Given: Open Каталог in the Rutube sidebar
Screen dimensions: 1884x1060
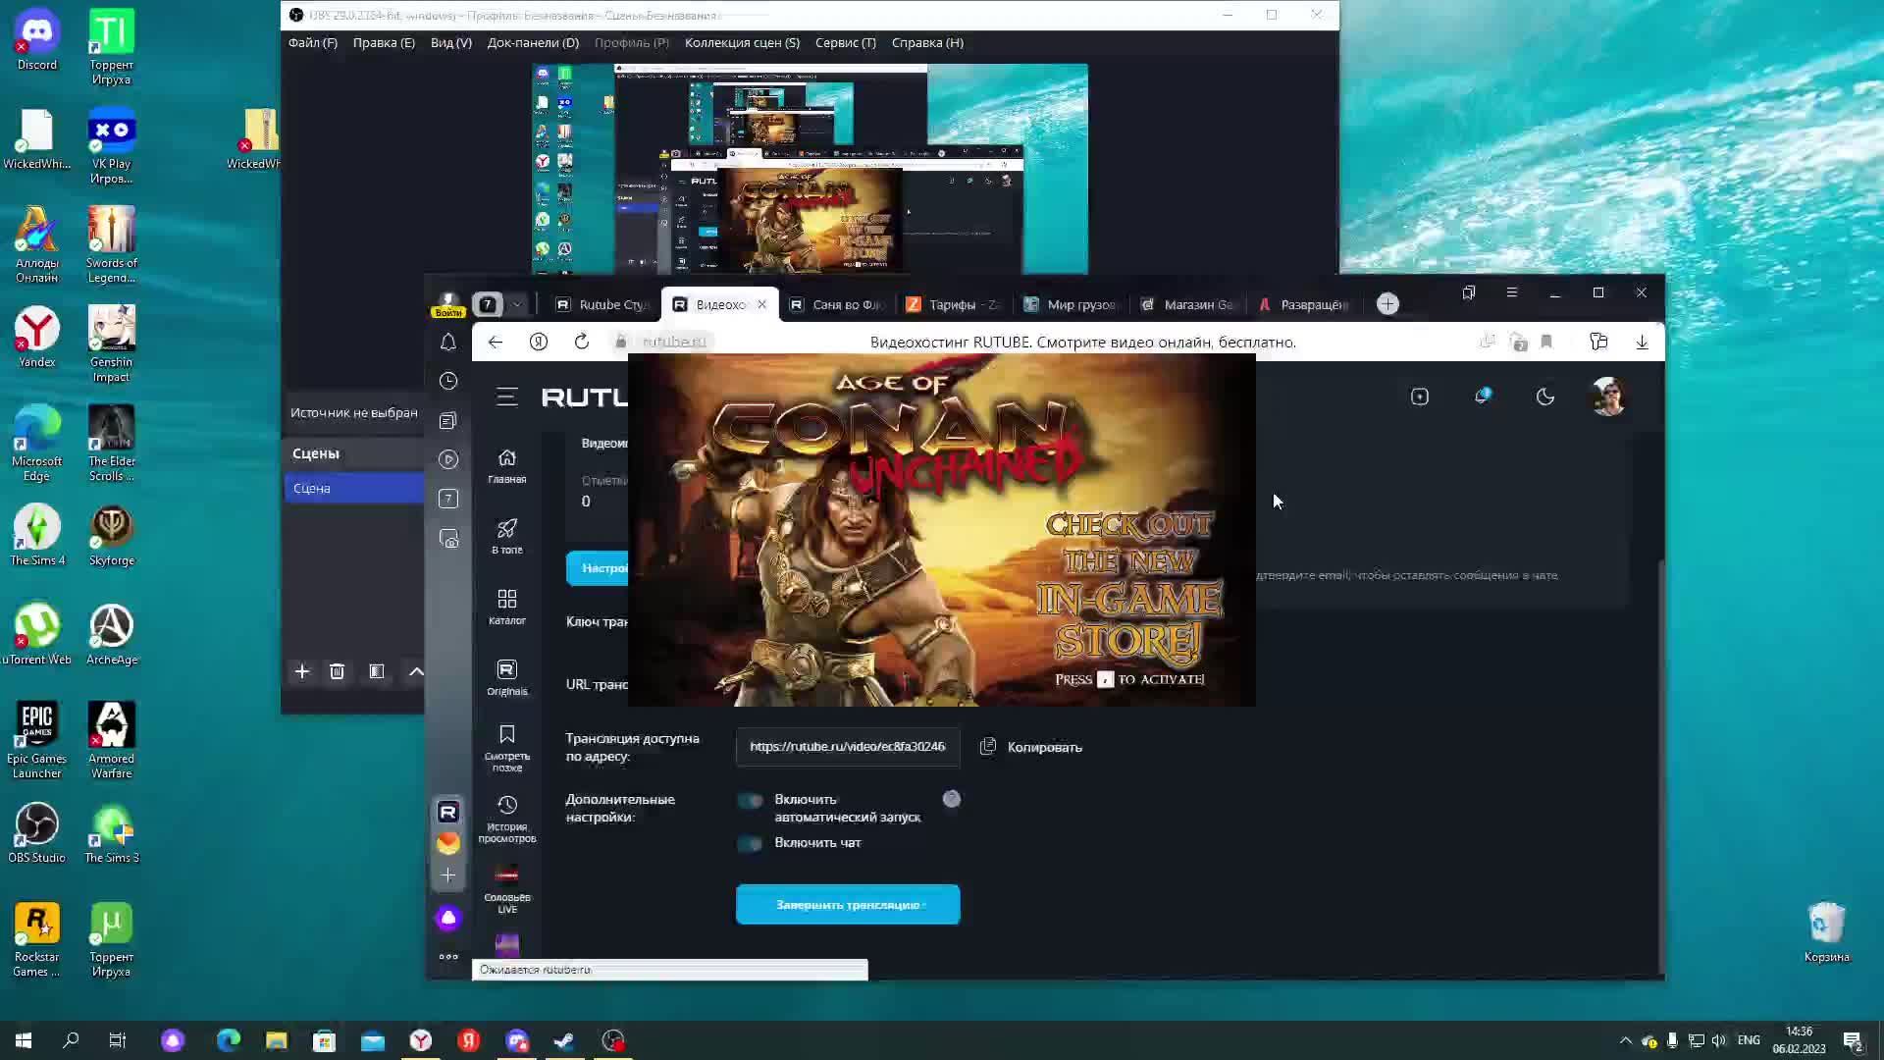Looking at the screenshot, I should point(506,607).
